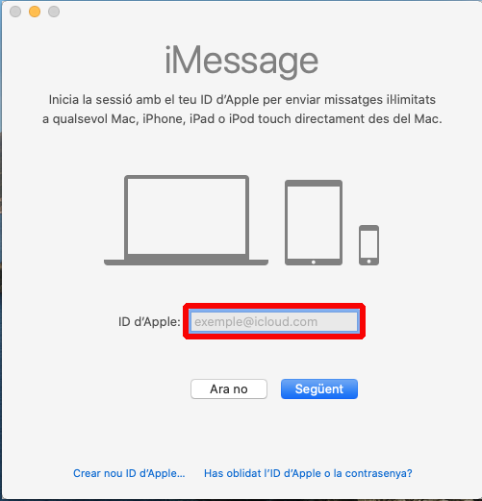The image size is (482, 501).
Task: Click the Ara no button
Action: coord(229,388)
